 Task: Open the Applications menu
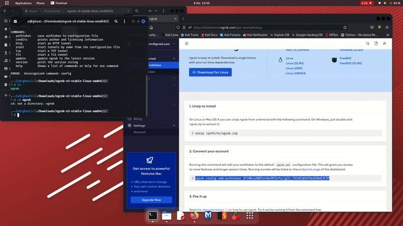(x=23, y=3)
